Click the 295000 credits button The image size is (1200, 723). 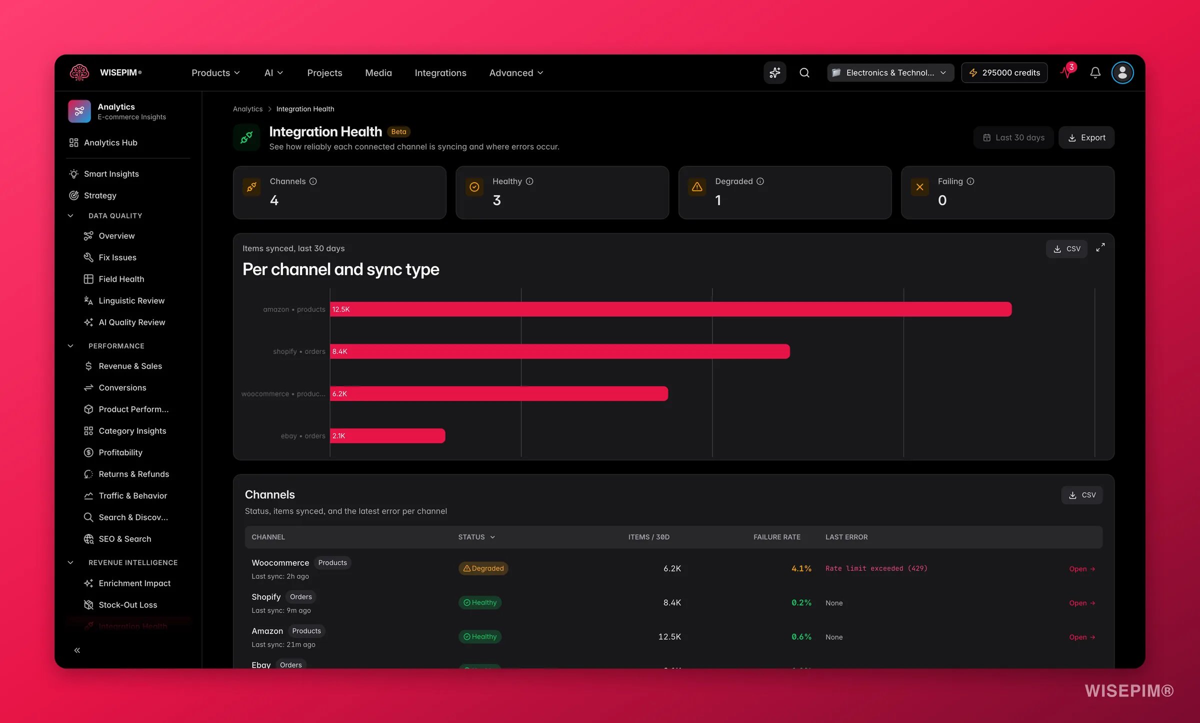1004,73
